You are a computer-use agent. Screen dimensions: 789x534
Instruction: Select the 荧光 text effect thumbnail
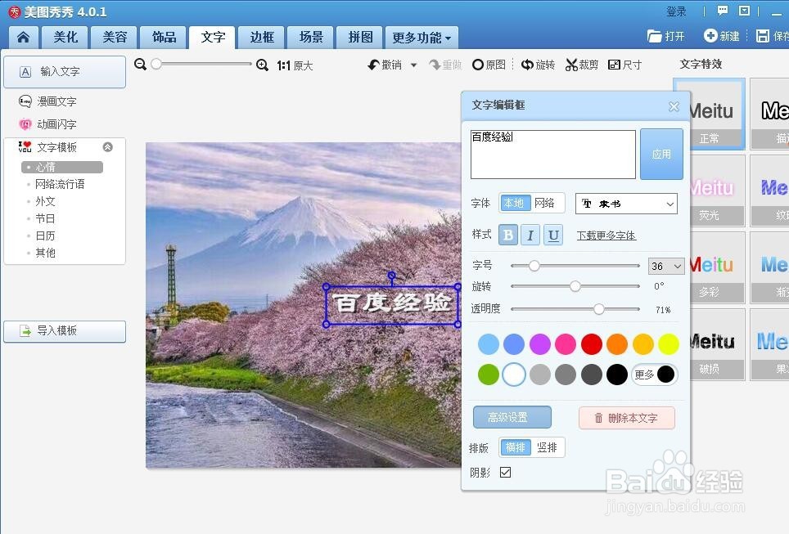(716, 190)
